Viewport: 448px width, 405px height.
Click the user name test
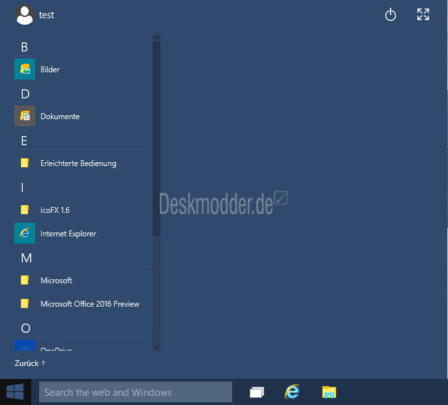(x=46, y=15)
